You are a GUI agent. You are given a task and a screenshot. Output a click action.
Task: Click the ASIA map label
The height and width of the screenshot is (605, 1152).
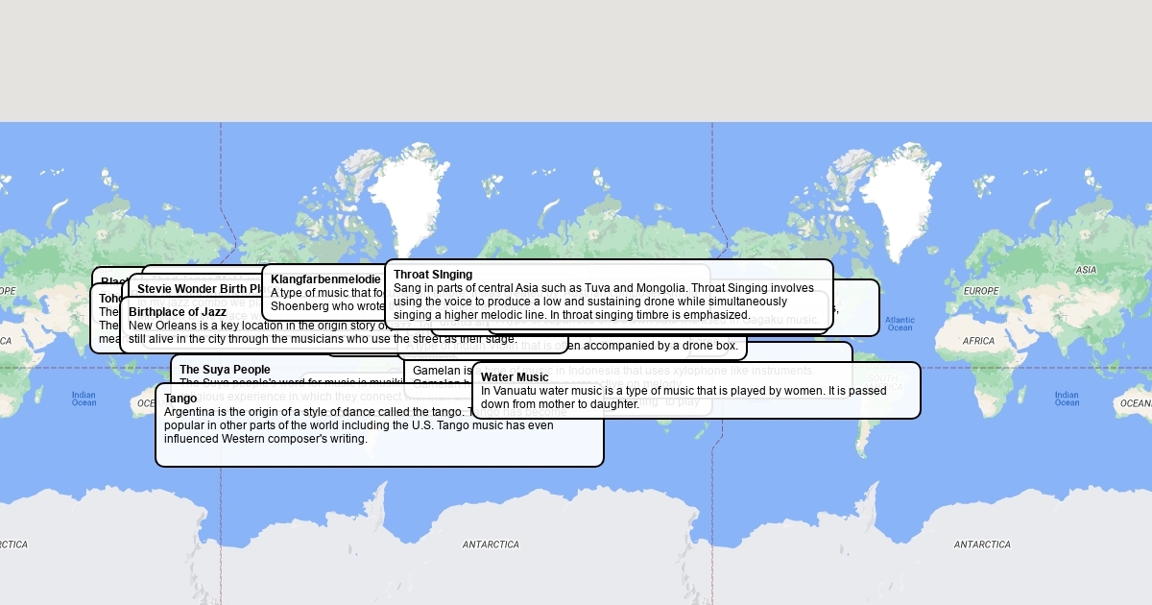click(x=1086, y=270)
